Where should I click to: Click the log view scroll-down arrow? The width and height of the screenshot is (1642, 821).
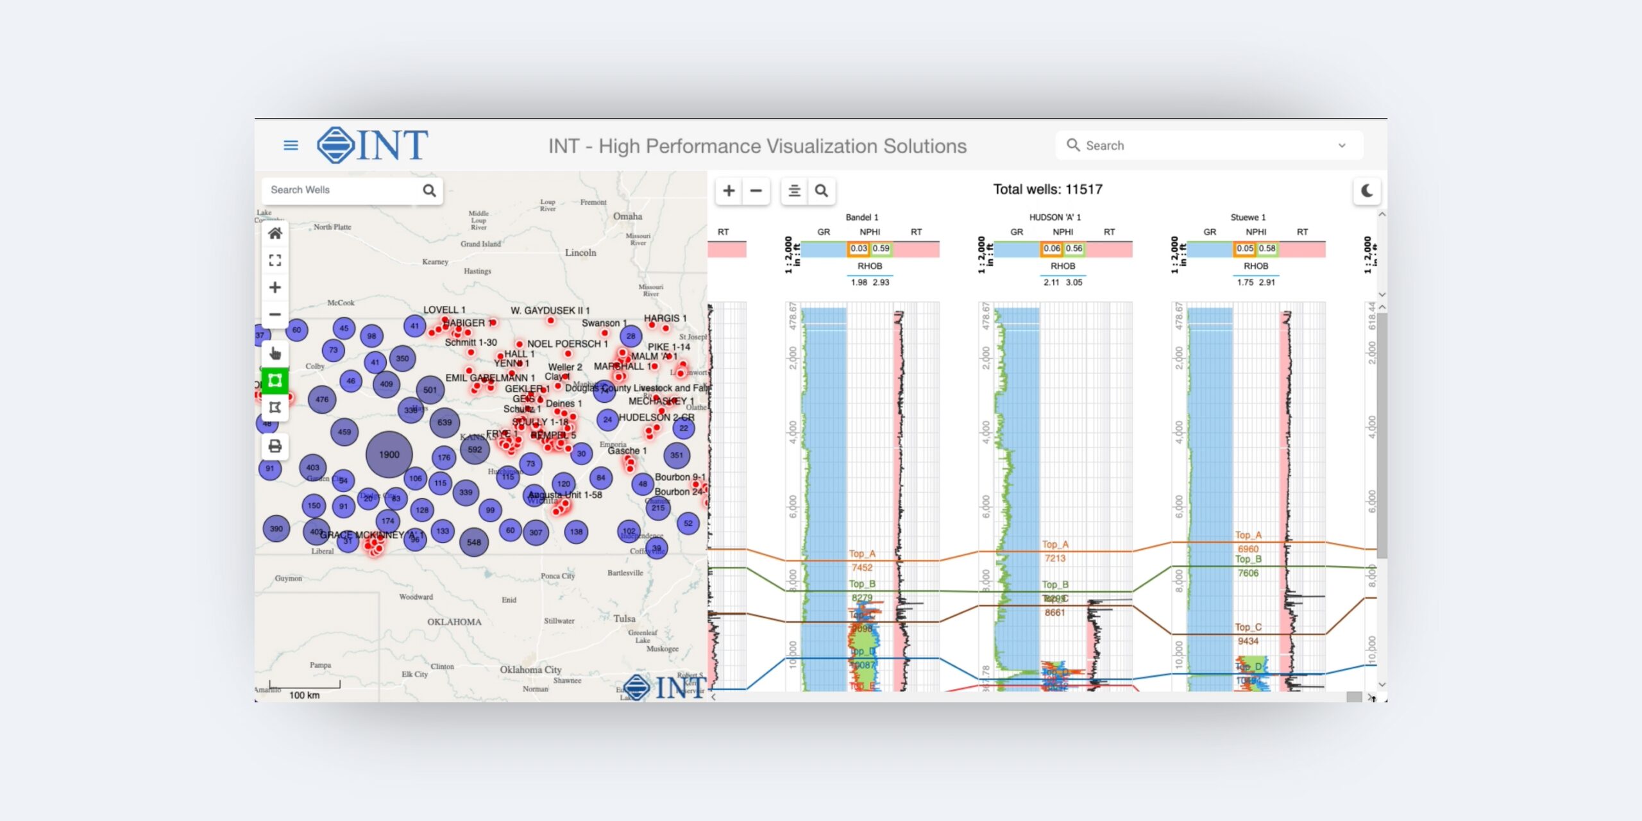tap(1382, 685)
